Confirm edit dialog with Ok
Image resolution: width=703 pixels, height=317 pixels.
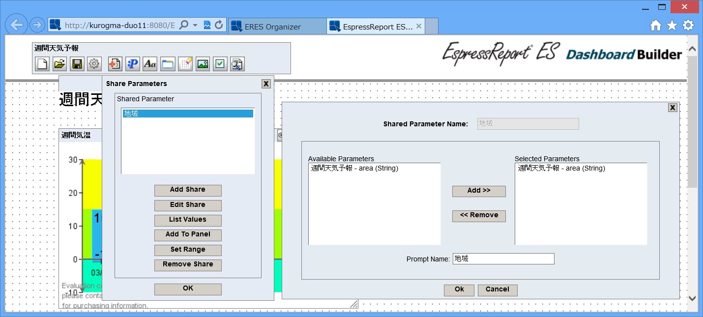[x=459, y=290]
